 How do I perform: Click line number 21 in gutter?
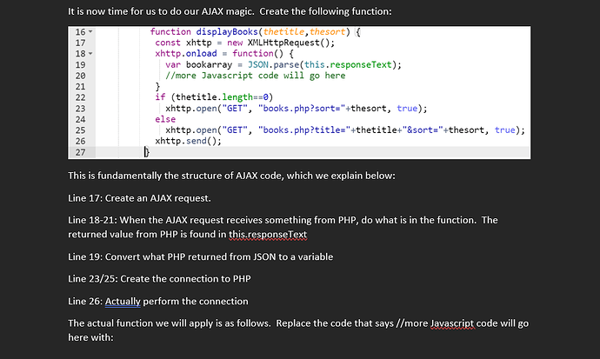(80, 86)
